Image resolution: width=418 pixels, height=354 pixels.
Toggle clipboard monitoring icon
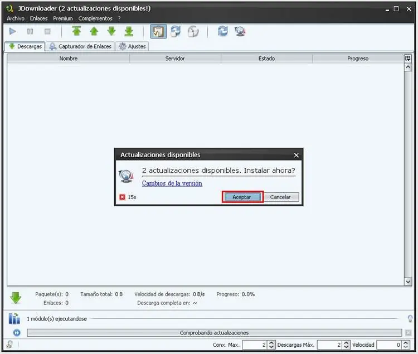pyautogui.click(x=158, y=31)
